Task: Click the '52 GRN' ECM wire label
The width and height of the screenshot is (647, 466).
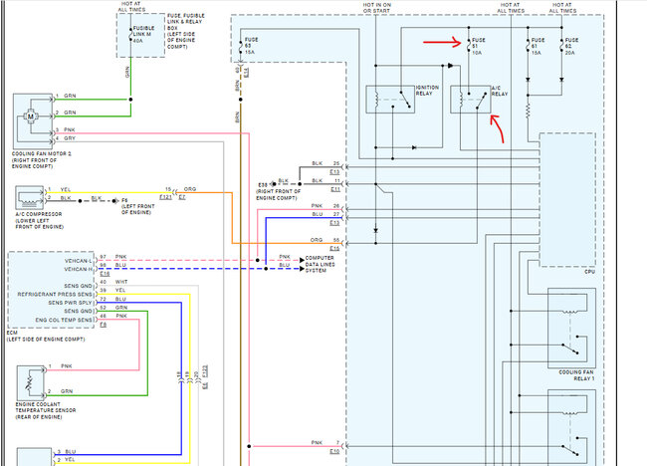Action: (x=113, y=308)
